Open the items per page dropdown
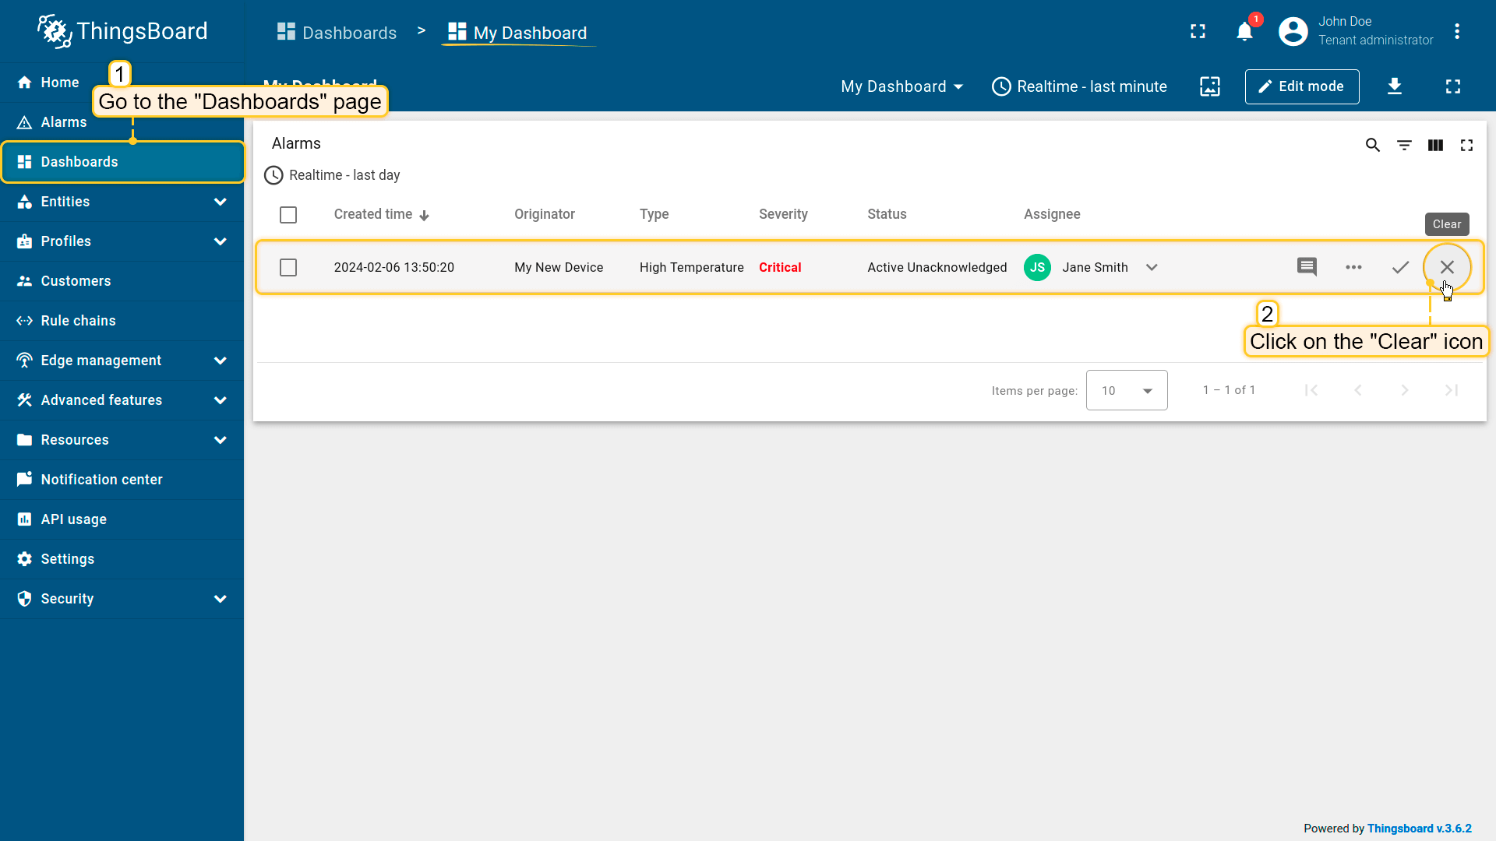The width and height of the screenshot is (1496, 841). coord(1127,390)
